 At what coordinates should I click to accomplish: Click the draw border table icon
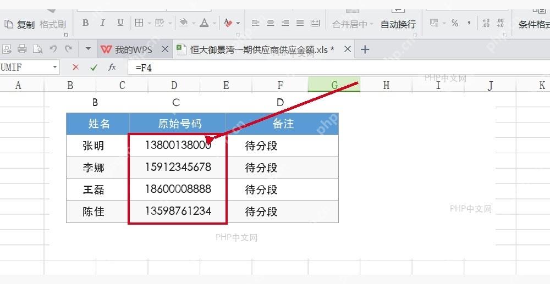pos(159,23)
